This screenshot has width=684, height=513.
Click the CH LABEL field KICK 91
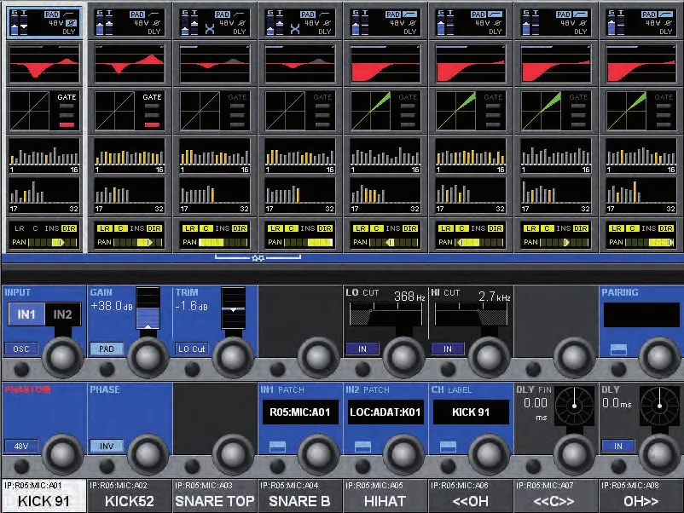pos(471,412)
